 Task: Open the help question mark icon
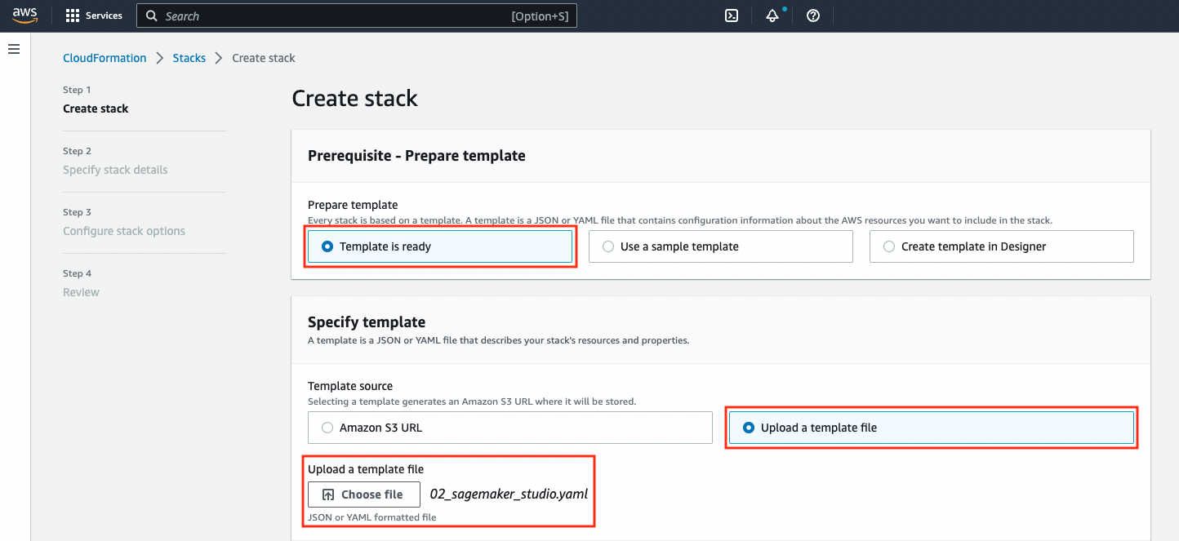(x=813, y=16)
